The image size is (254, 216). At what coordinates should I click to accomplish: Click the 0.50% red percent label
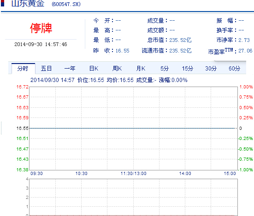click(x=246, y=108)
